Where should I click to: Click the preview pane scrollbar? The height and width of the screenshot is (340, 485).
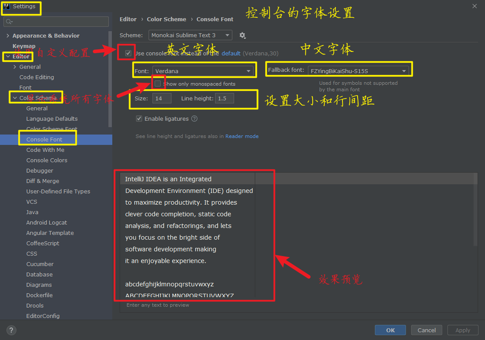475,209
